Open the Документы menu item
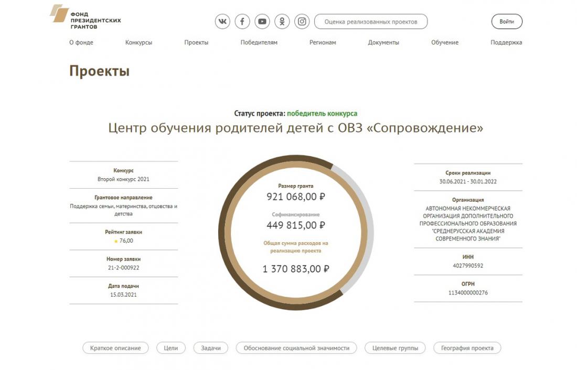Image resolution: width=577 pixels, height=370 pixels. (x=383, y=42)
